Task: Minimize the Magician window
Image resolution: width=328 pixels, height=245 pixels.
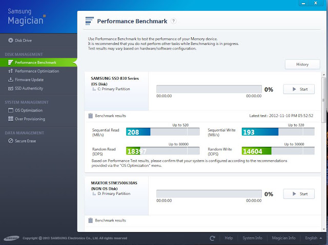Action: point(303,3)
